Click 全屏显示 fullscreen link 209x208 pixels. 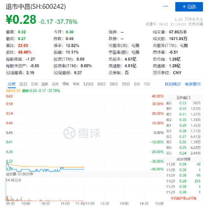pos(193,84)
